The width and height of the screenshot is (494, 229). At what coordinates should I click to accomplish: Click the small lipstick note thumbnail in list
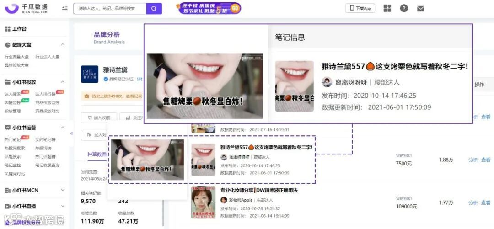[203, 160]
